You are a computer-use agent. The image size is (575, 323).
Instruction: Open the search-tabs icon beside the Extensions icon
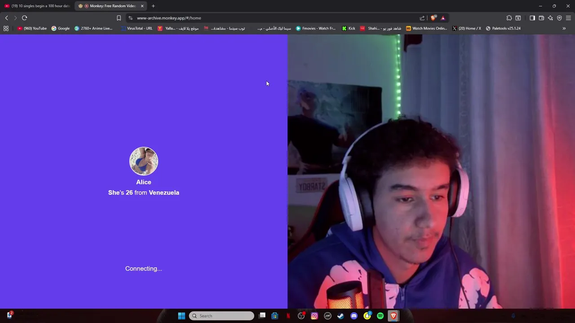pyautogui.click(x=518, y=18)
